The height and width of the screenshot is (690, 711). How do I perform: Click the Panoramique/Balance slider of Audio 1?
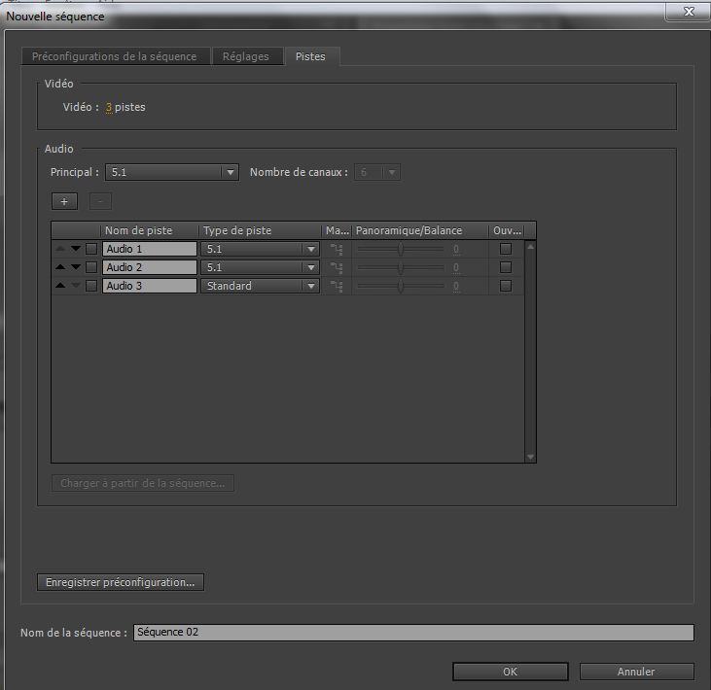point(401,249)
